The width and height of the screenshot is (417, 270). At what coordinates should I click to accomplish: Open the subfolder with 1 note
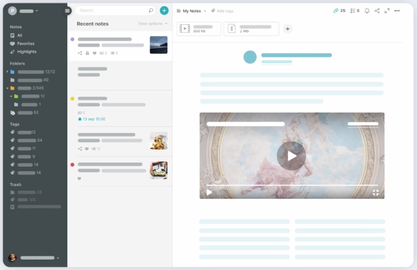click(x=28, y=104)
